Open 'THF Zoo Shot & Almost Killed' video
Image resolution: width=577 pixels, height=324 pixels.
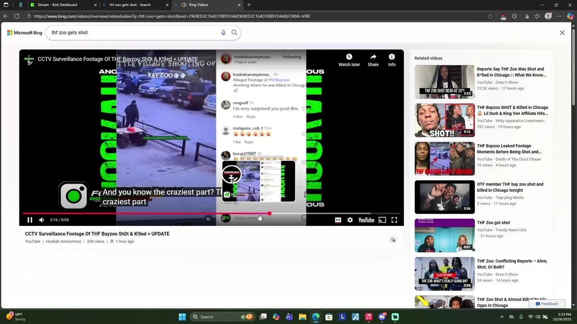pos(512,302)
